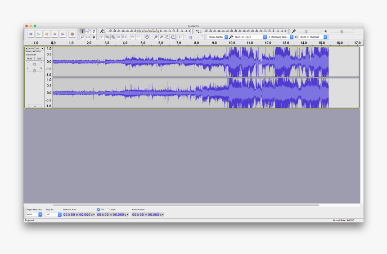This screenshot has width=387, height=254.
Task: Click the Pause transport button
Action: [x=31, y=34]
